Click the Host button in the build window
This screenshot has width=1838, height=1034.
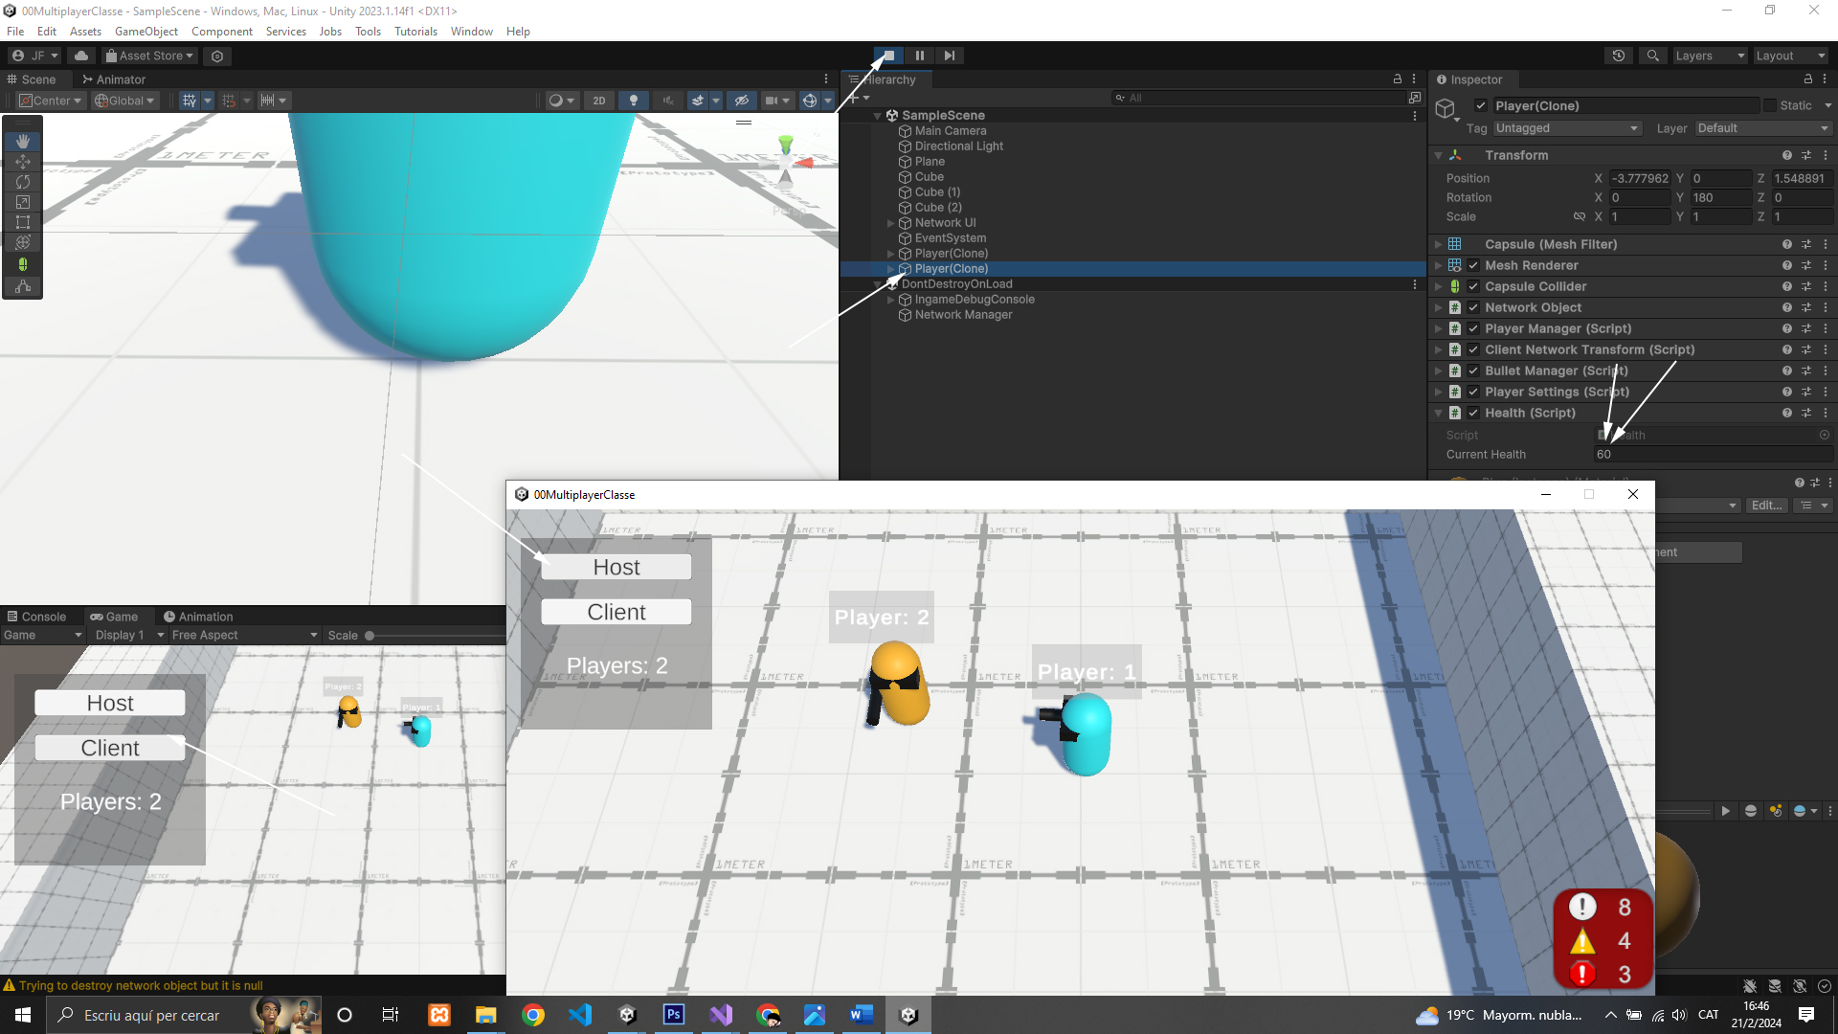pyautogui.click(x=616, y=567)
